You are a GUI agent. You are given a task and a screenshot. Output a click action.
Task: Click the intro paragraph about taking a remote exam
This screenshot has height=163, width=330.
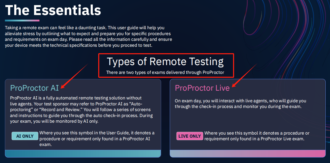pos(88,36)
